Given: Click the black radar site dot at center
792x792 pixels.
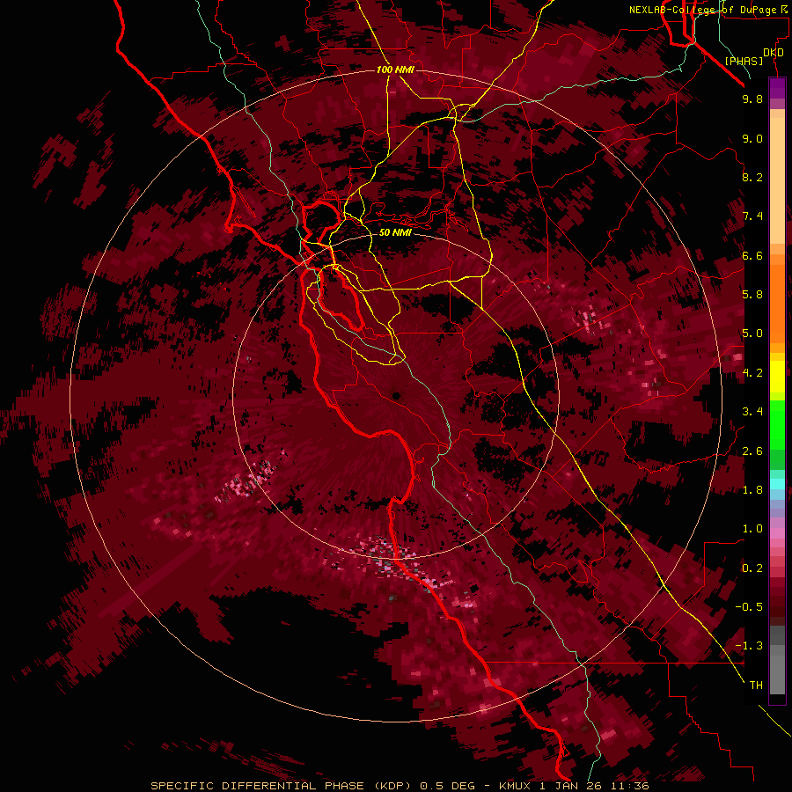Looking at the screenshot, I should pyautogui.click(x=396, y=396).
